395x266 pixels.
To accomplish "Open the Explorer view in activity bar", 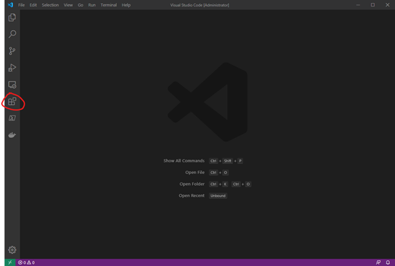I will [12, 18].
